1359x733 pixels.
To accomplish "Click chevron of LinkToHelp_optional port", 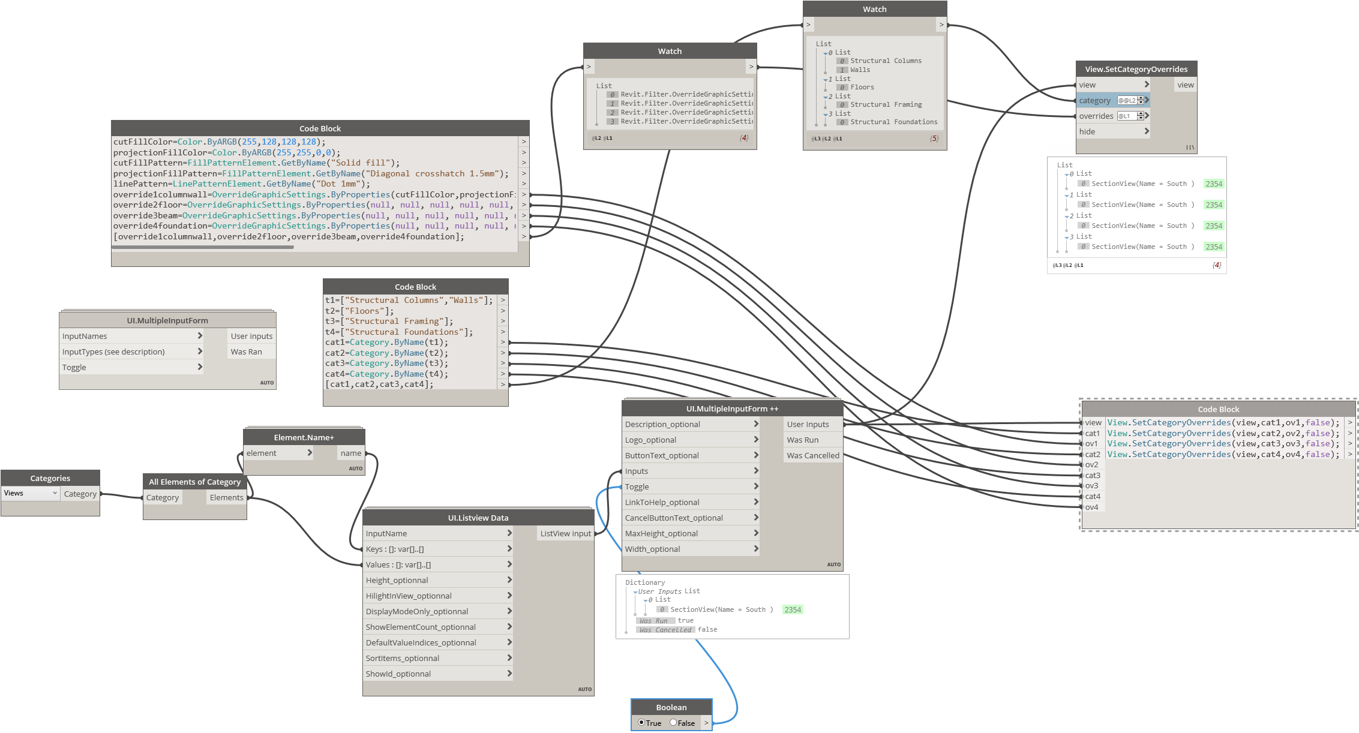I will [x=756, y=502].
